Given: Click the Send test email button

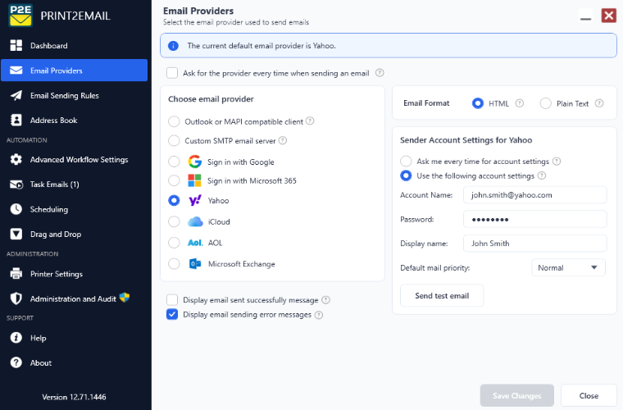Looking at the screenshot, I should [442, 295].
